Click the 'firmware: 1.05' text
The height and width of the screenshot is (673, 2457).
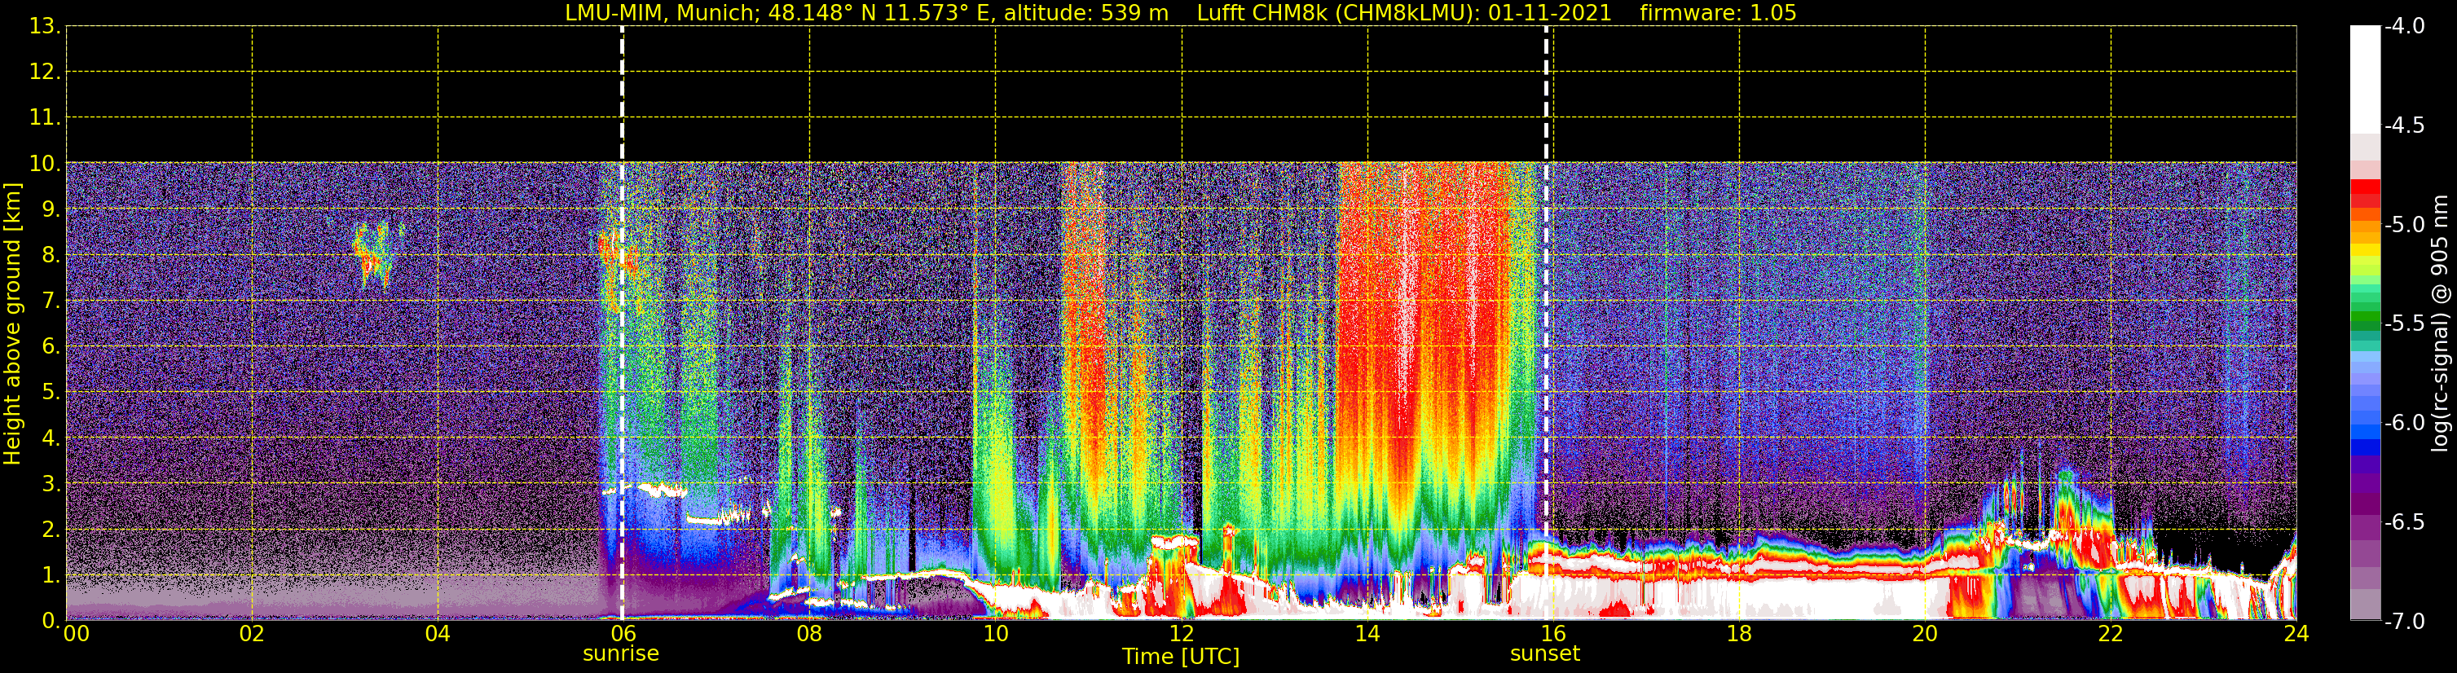pyautogui.click(x=1718, y=13)
